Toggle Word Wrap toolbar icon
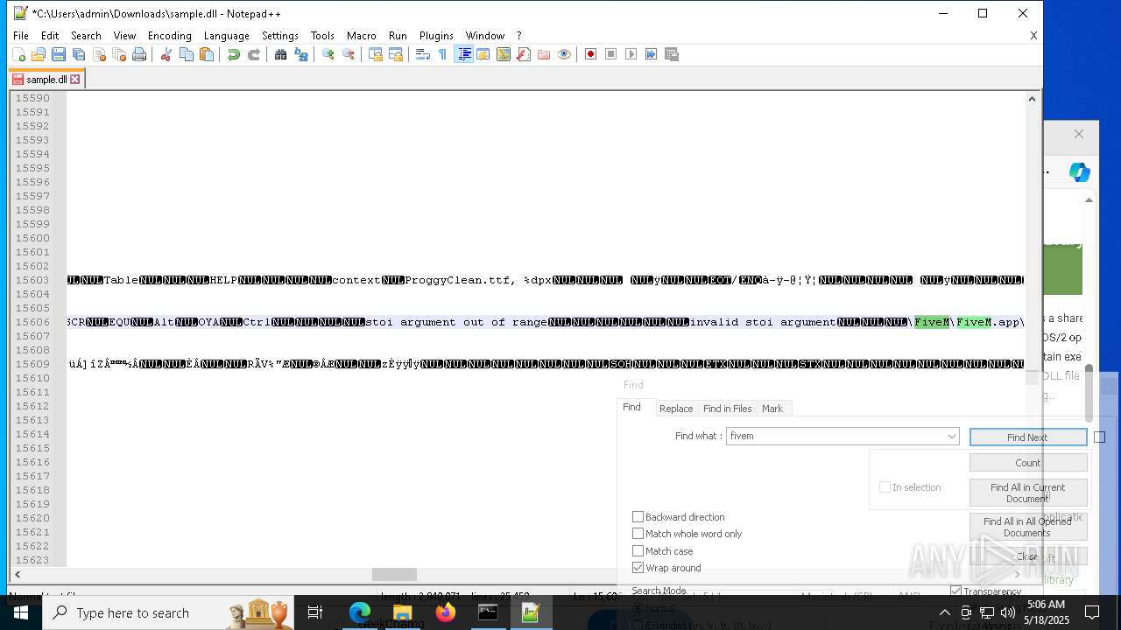The height and width of the screenshot is (630, 1121). [x=422, y=54]
